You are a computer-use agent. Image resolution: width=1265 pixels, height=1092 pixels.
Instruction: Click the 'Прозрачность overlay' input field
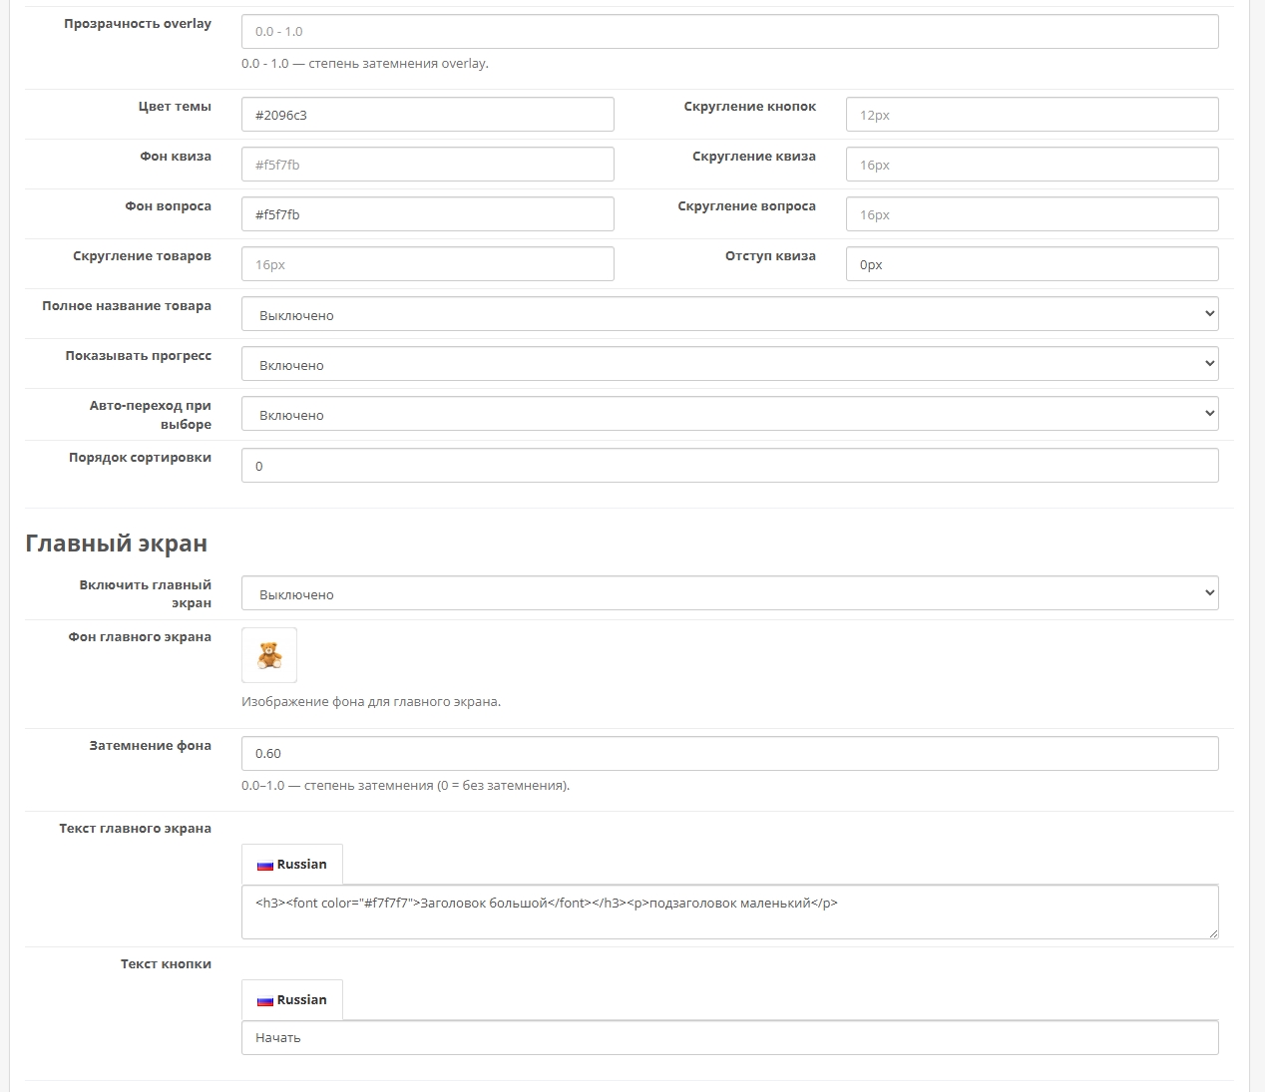(x=729, y=32)
